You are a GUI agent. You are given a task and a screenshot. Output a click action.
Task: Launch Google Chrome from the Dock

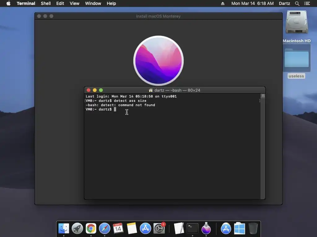[x=91, y=228]
